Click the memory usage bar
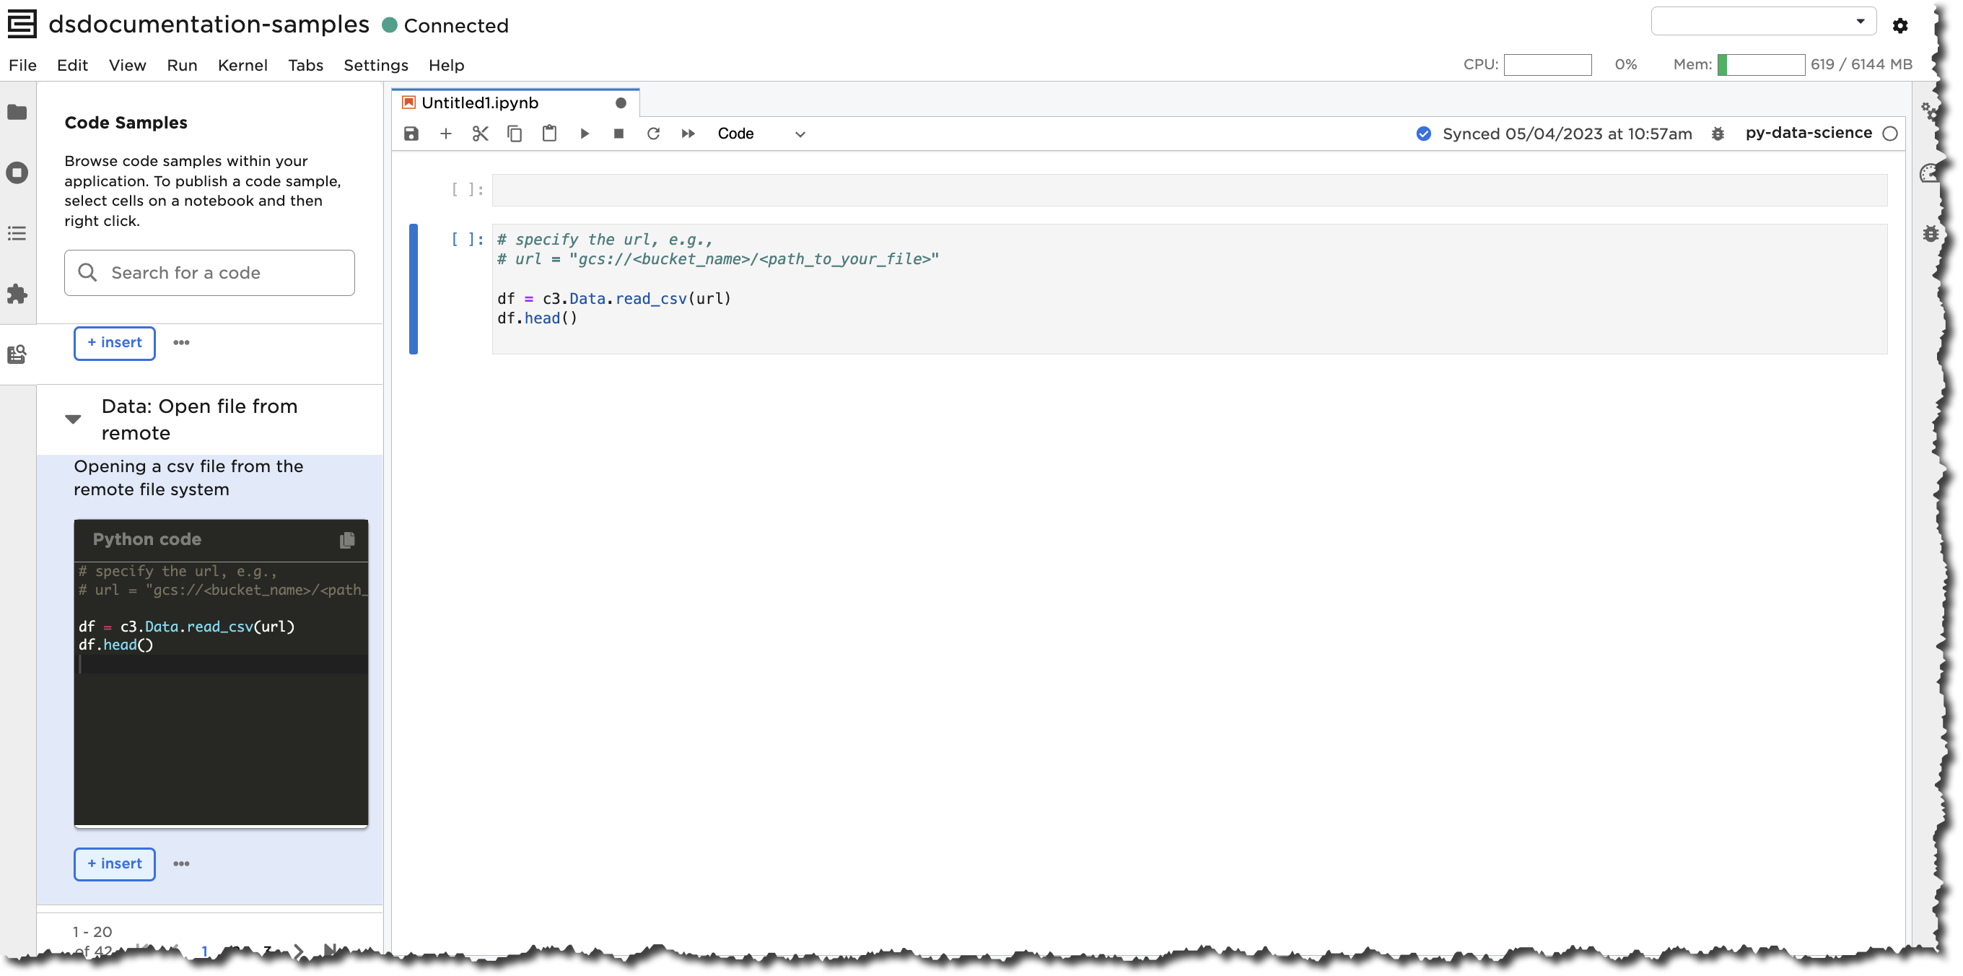Image resolution: width=1963 pixels, height=976 pixels. [1760, 65]
